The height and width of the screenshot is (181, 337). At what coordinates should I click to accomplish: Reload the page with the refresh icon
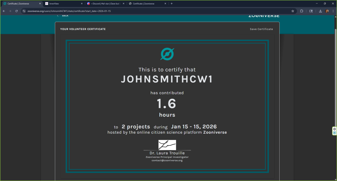click(x=16, y=11)
